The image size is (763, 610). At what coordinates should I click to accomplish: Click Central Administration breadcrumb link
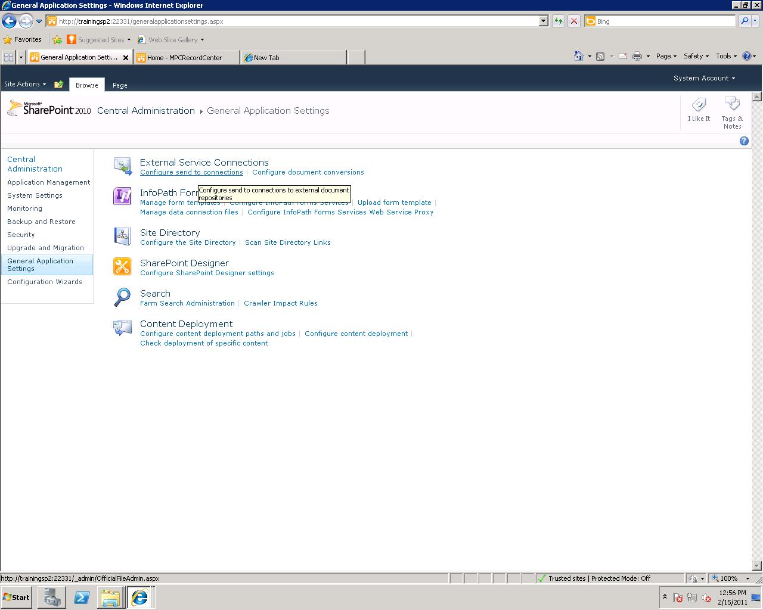tap(146, 111)
